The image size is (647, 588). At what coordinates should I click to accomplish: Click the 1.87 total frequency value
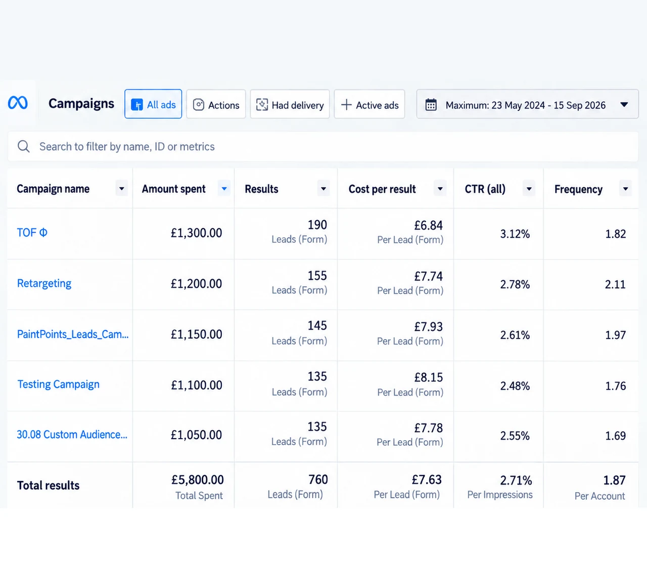(x=614, y=480)
